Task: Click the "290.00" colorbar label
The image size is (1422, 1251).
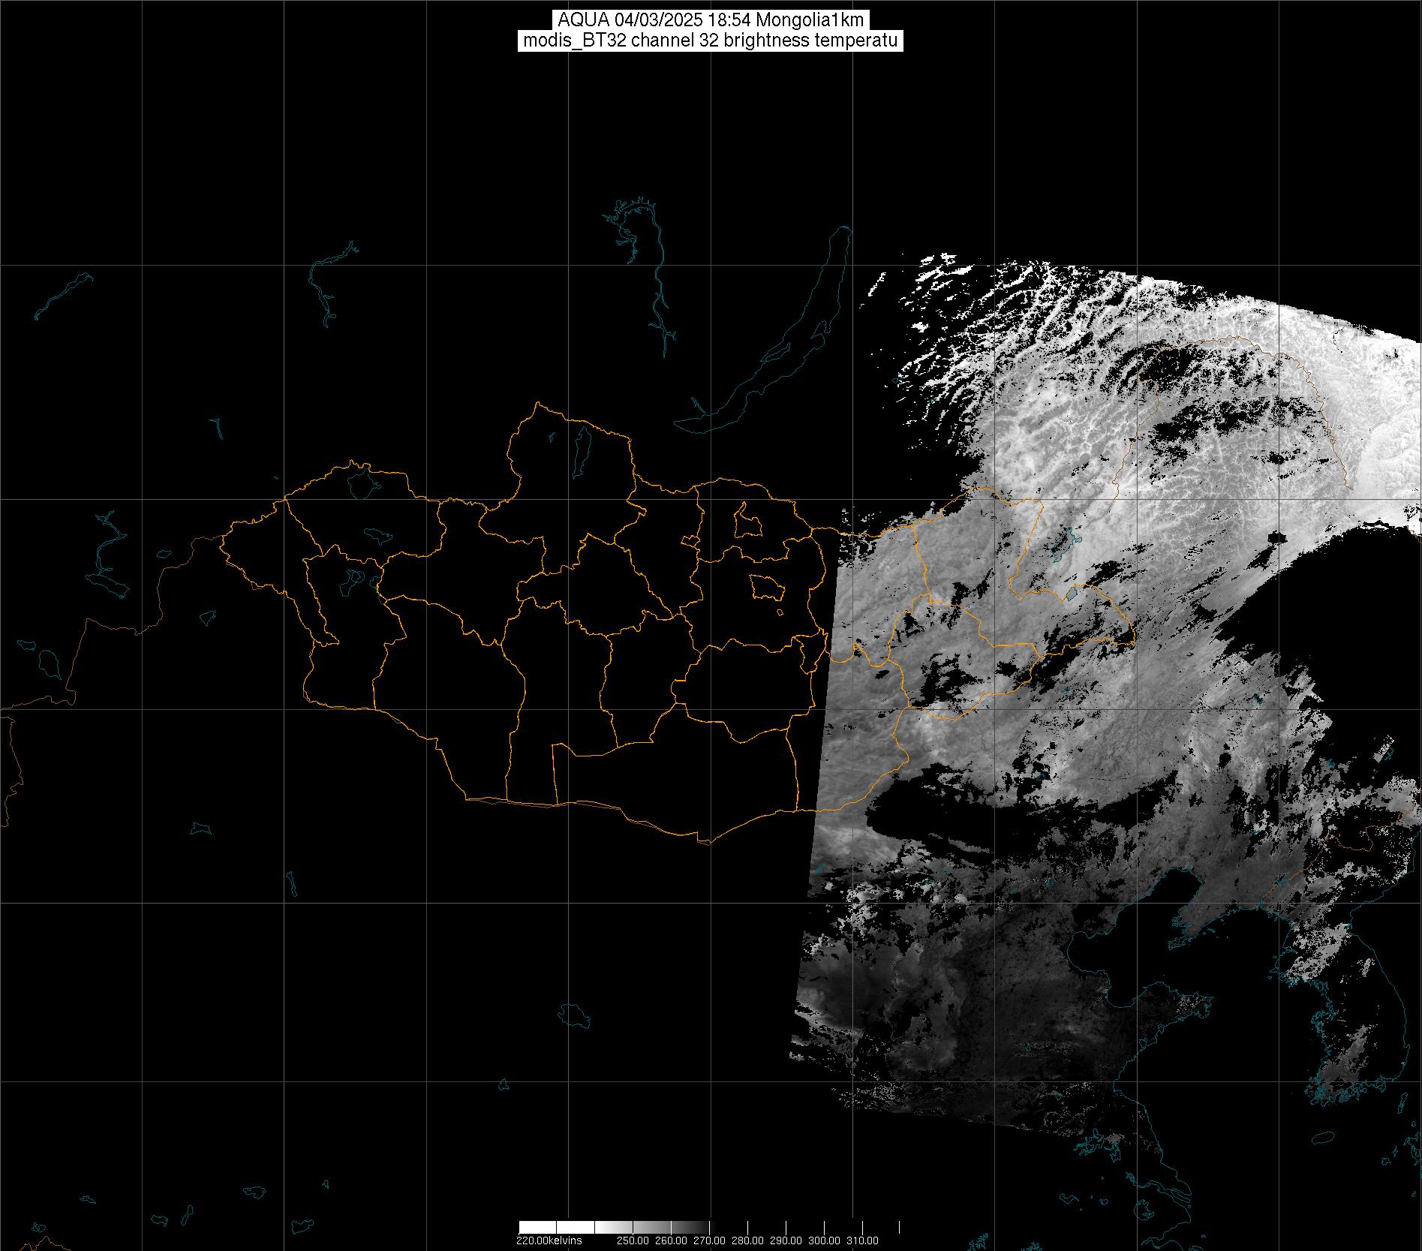Action: [786, 1240]
